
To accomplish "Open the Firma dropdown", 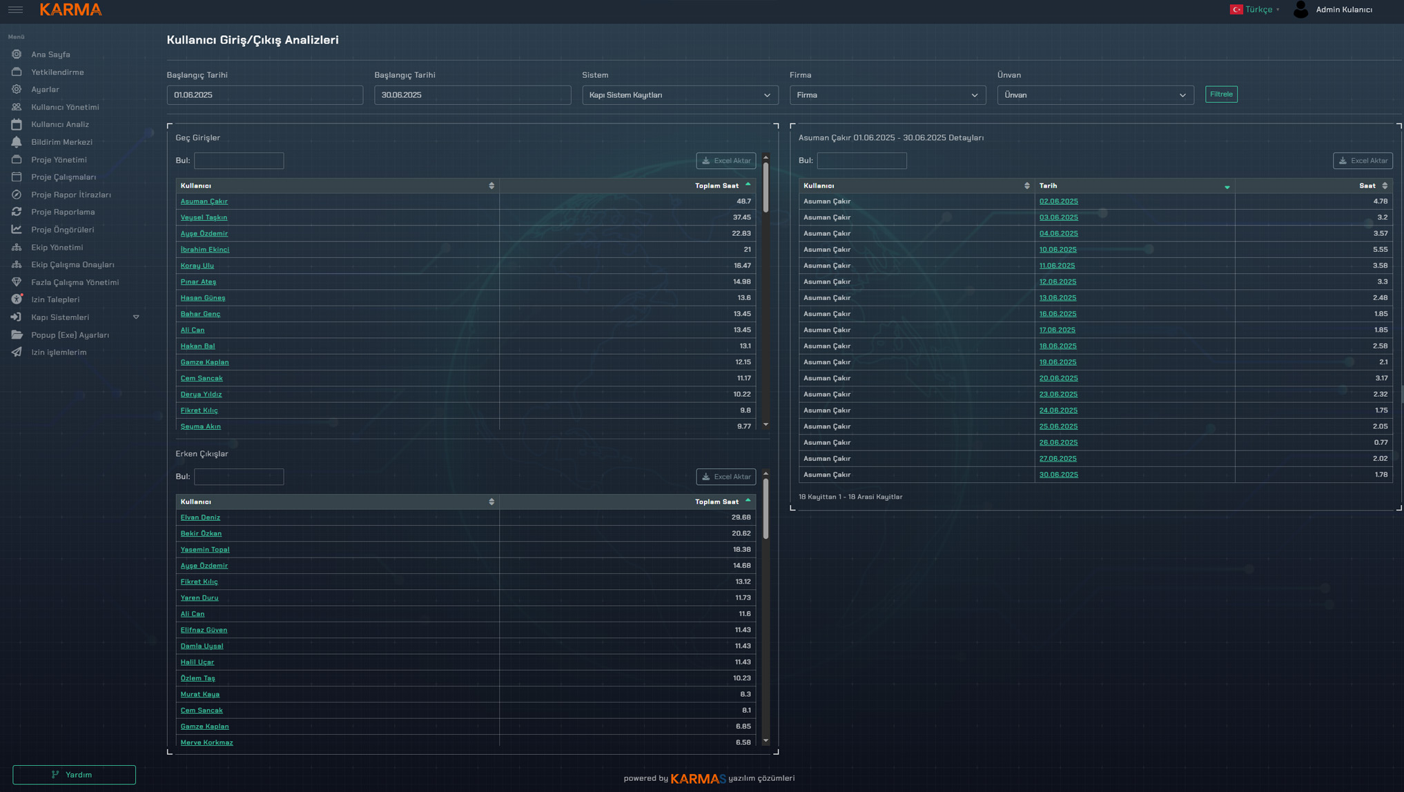I will 887,95.
